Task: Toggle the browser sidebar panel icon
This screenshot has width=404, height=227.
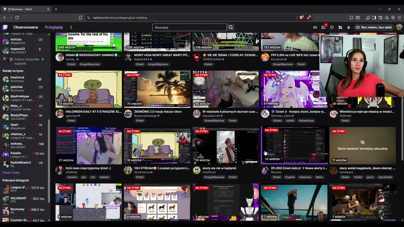Action: tap(374, 18)
